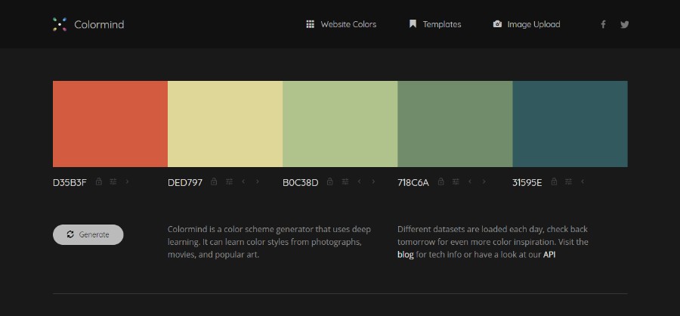Generate a new color palette
The width and height of the screenshot is (680, 316).
88,234
